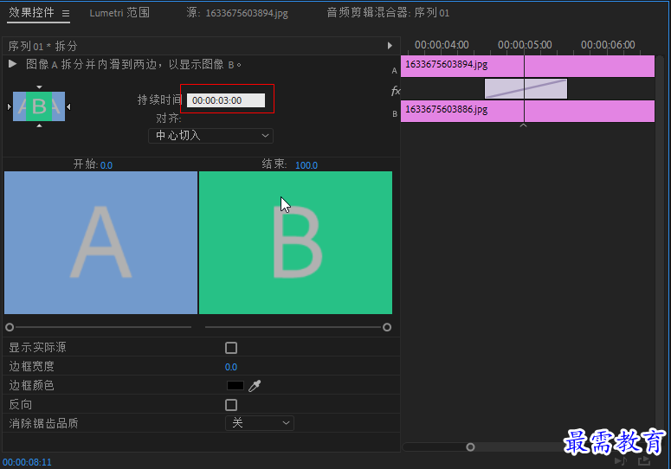
Task: Click the playhead marker below track B
Action: pyautogui.click(x=523, y=125)
